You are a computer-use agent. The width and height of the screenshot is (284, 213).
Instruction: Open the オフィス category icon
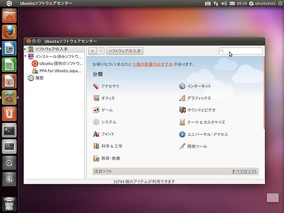coord(96,98)
